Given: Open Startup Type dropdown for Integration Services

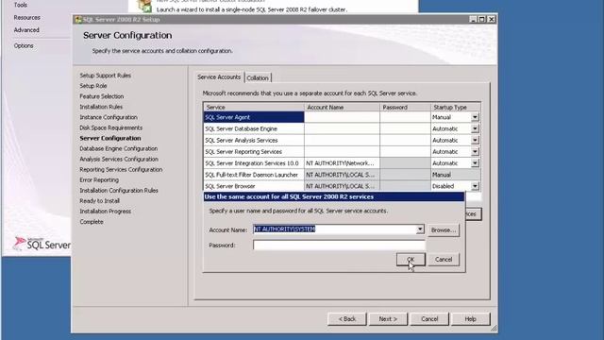Looking at the screenshot, I should click(475, 163).
